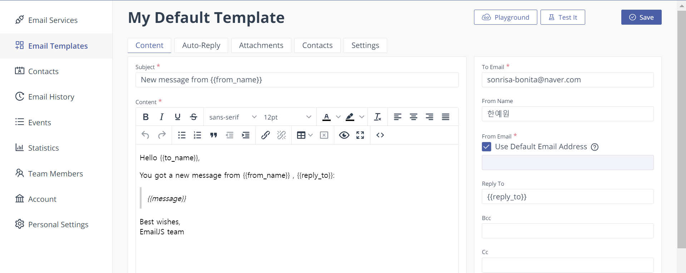
Task: Redo the last edit
Action: (x=162, y=135)
